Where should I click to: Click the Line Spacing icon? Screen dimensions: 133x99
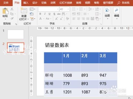(90, 9)
